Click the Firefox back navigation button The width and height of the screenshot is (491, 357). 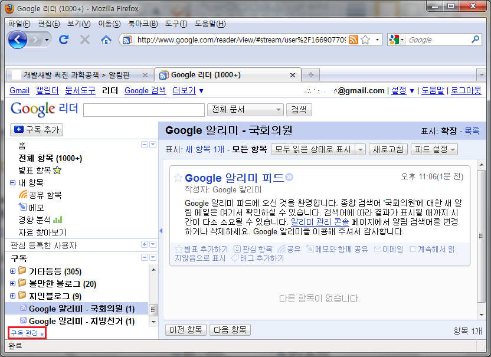coord(18,40)
